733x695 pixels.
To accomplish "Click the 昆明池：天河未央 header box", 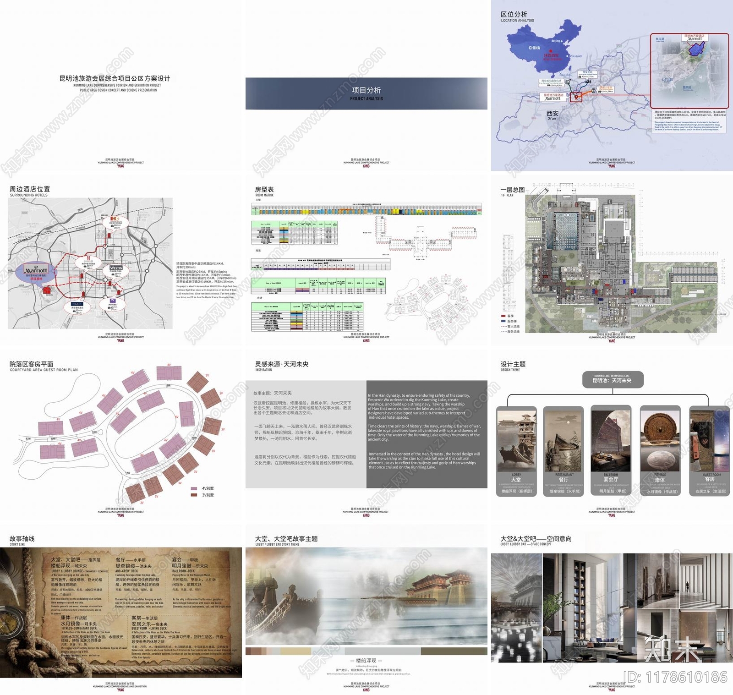I will (613, 379).
